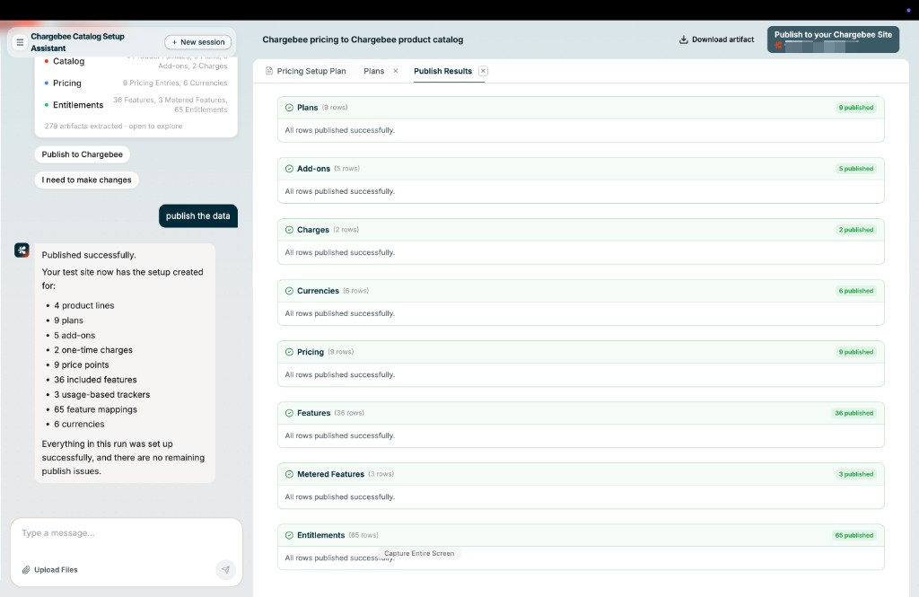The image size is (919, 597).
Task: Click the Pricing section success check icon
Action: (x=289, y=352)
